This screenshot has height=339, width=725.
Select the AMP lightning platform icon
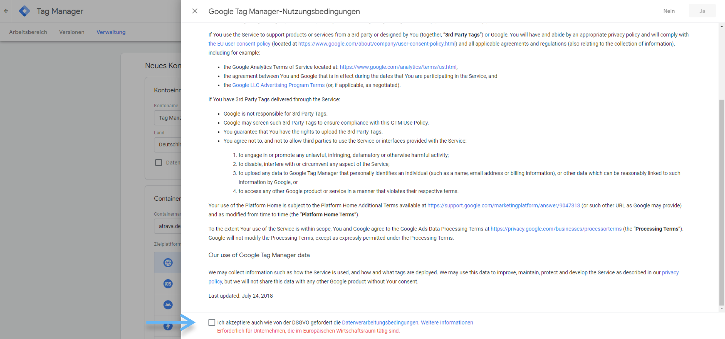coord(168,326)
